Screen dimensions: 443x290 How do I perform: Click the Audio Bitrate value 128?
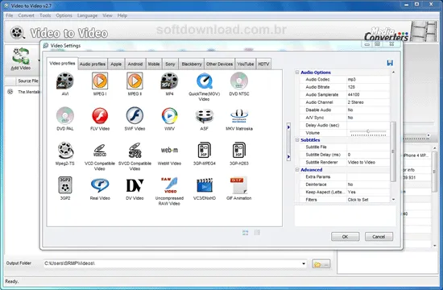pyautogui.click(x=368, y=87)
